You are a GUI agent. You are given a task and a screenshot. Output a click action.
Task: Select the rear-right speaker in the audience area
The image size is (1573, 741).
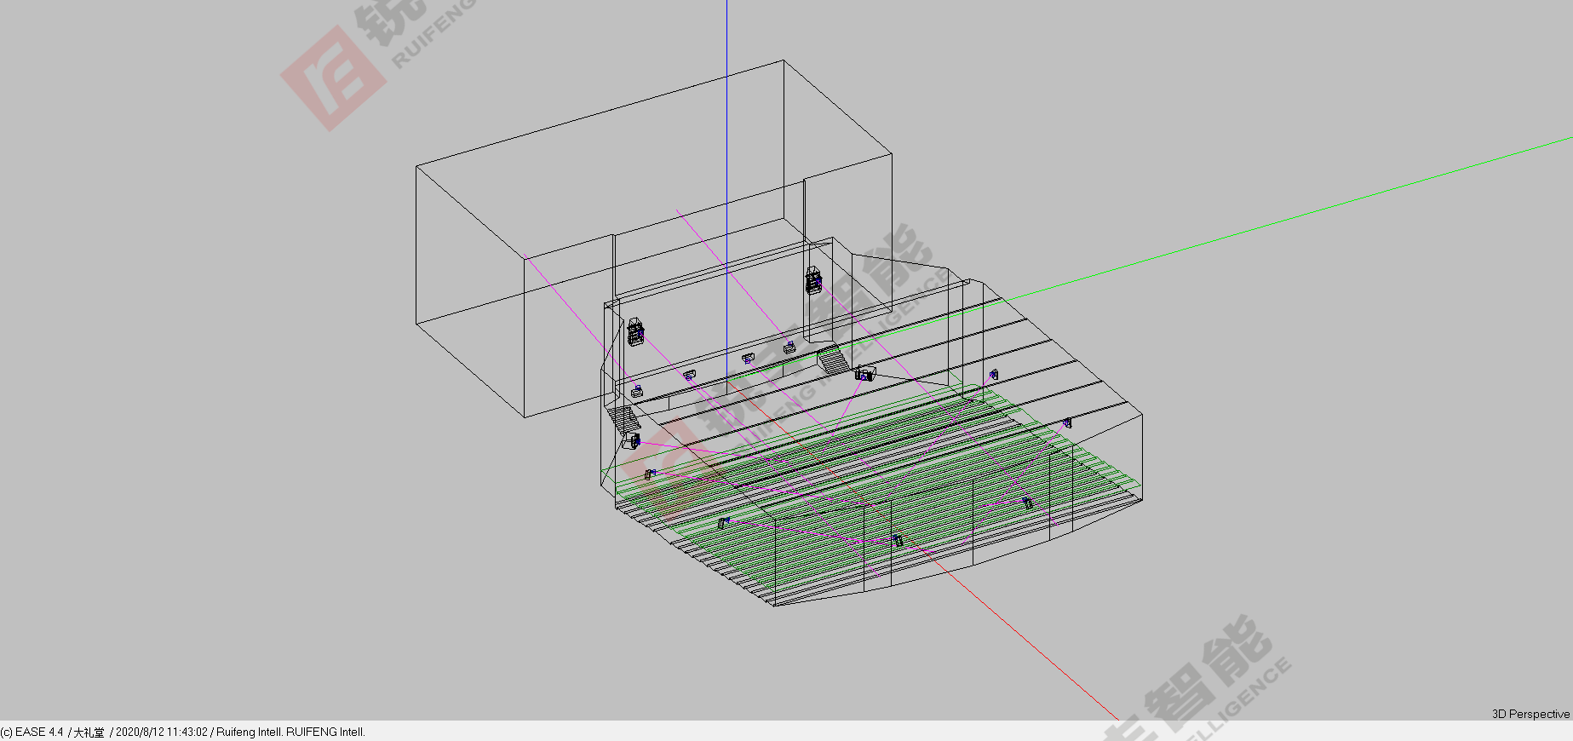coord(1028,503)
